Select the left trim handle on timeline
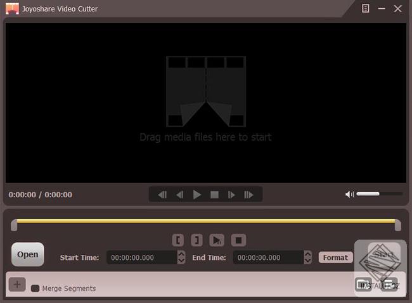412x303 pixels. pos(14,225)
